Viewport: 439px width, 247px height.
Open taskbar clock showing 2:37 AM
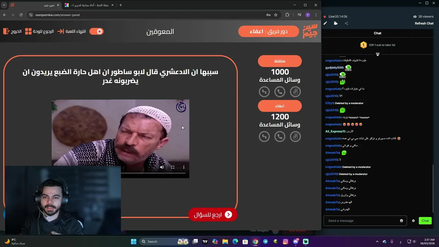click(427, 242)
